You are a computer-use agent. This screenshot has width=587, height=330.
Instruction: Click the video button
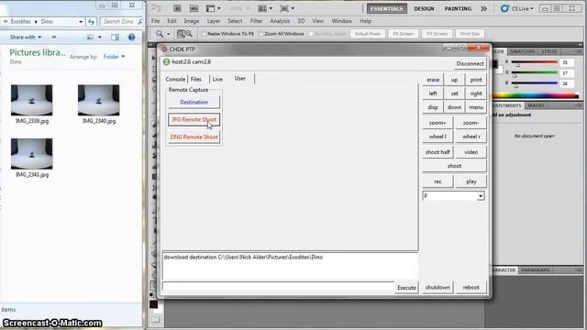pyautogui.click(x=471, y=152)
